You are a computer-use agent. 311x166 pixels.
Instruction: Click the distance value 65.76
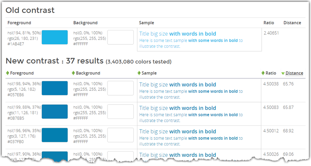coord(288,84)
